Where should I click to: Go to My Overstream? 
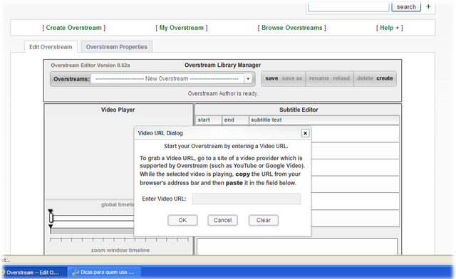tap(182, 28)
